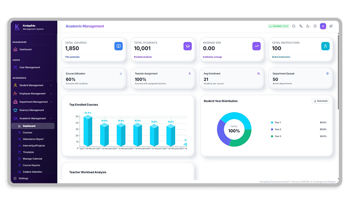Click the Deanery Management crown icon
The height and width of the screenshot is (204, 350).
click(15, 110)
